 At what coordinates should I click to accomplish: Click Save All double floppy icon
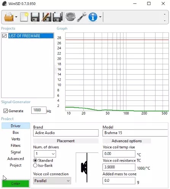click(58, 17)
